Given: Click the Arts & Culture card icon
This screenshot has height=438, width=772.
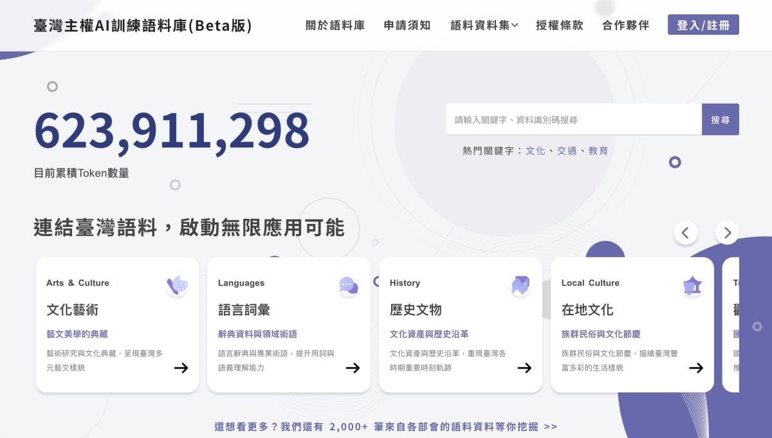Looking at the screenshot, I should coord(175,284).
